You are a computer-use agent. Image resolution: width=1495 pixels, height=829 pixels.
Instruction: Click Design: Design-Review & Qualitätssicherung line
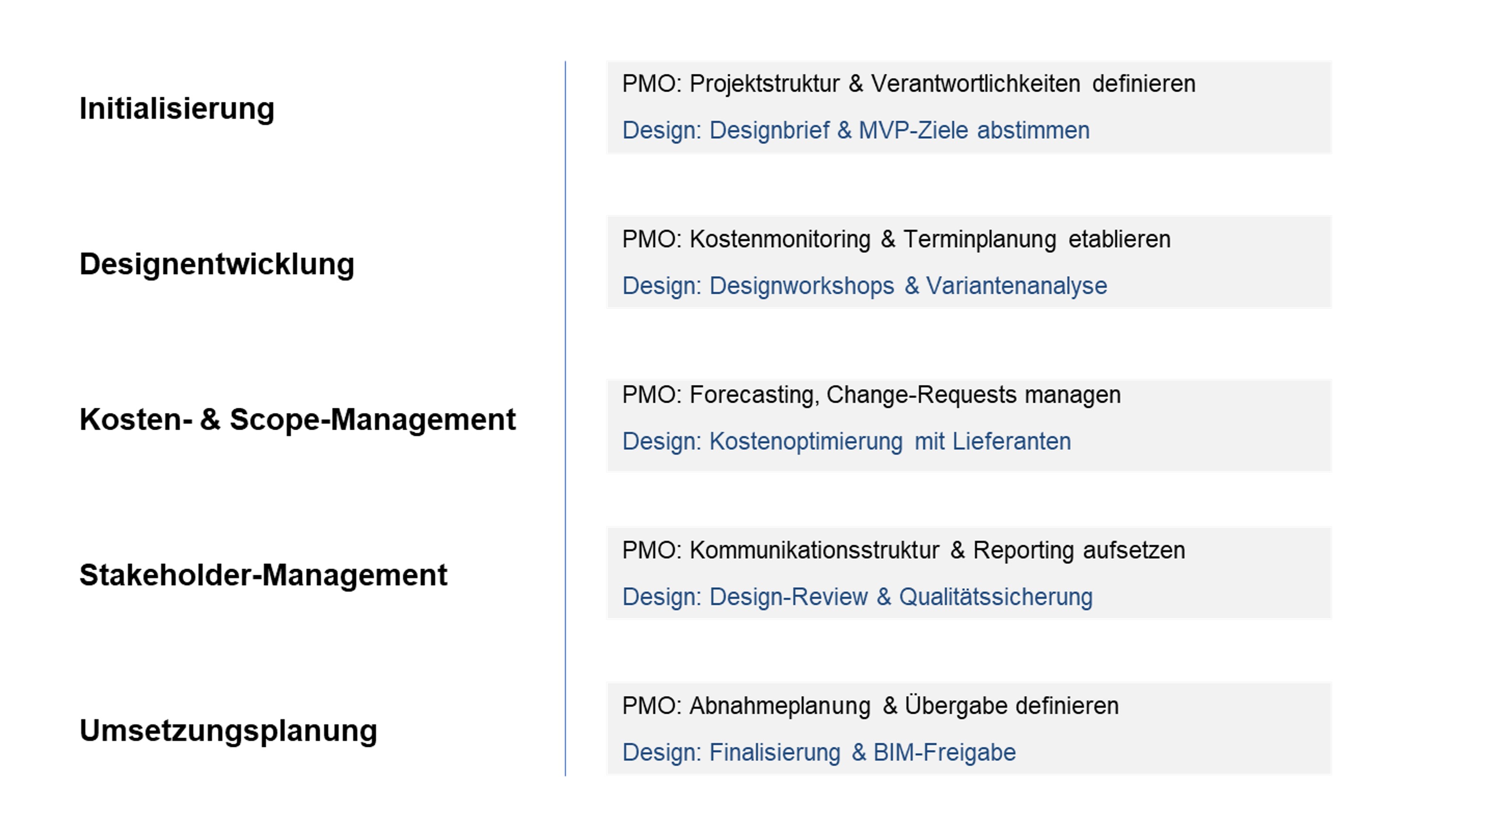[x=857, y=597]
